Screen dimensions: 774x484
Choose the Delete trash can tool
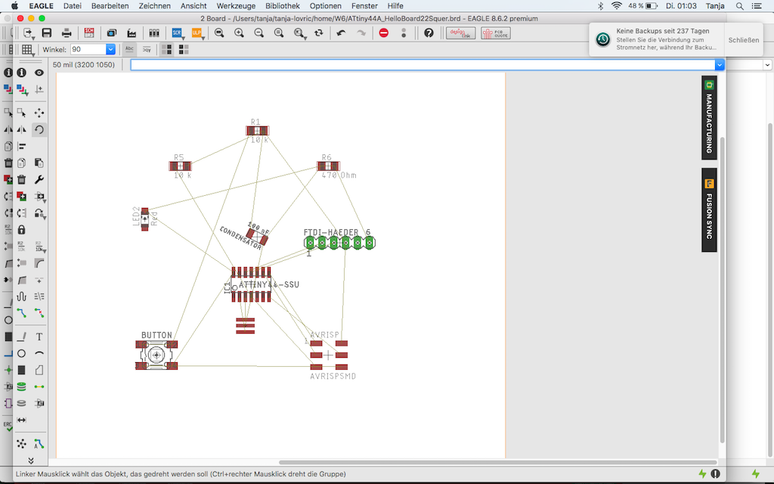coord(22,180)
